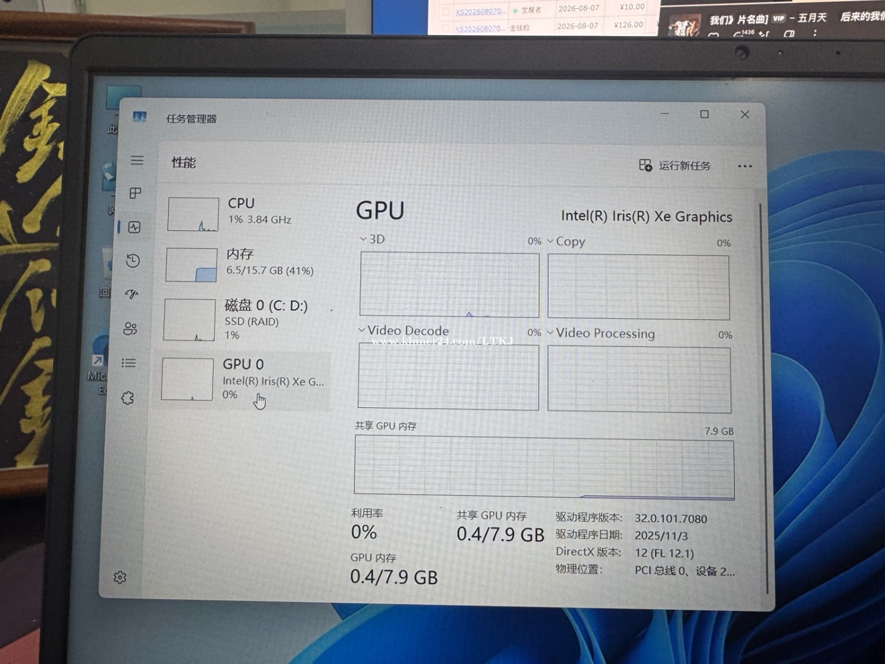Image resolution: width=885 pixels, height=664 pixels.
Task: Click the Copy utilization graph
Action: tap(638, 287)
